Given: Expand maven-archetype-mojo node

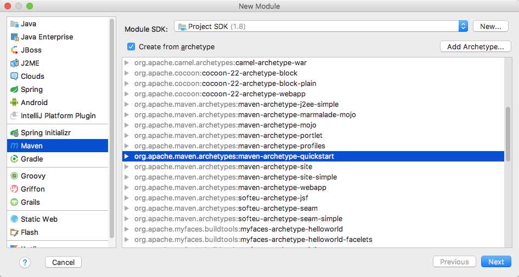Looking at the screenshot, I should (127, 125).
